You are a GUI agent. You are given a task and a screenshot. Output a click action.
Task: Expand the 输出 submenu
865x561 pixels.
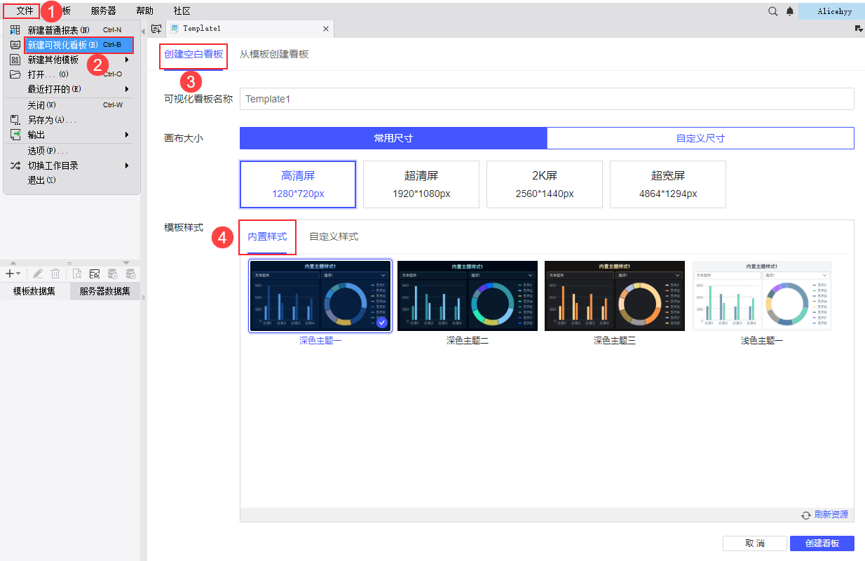pyautogui.click(x=127, y=135)
